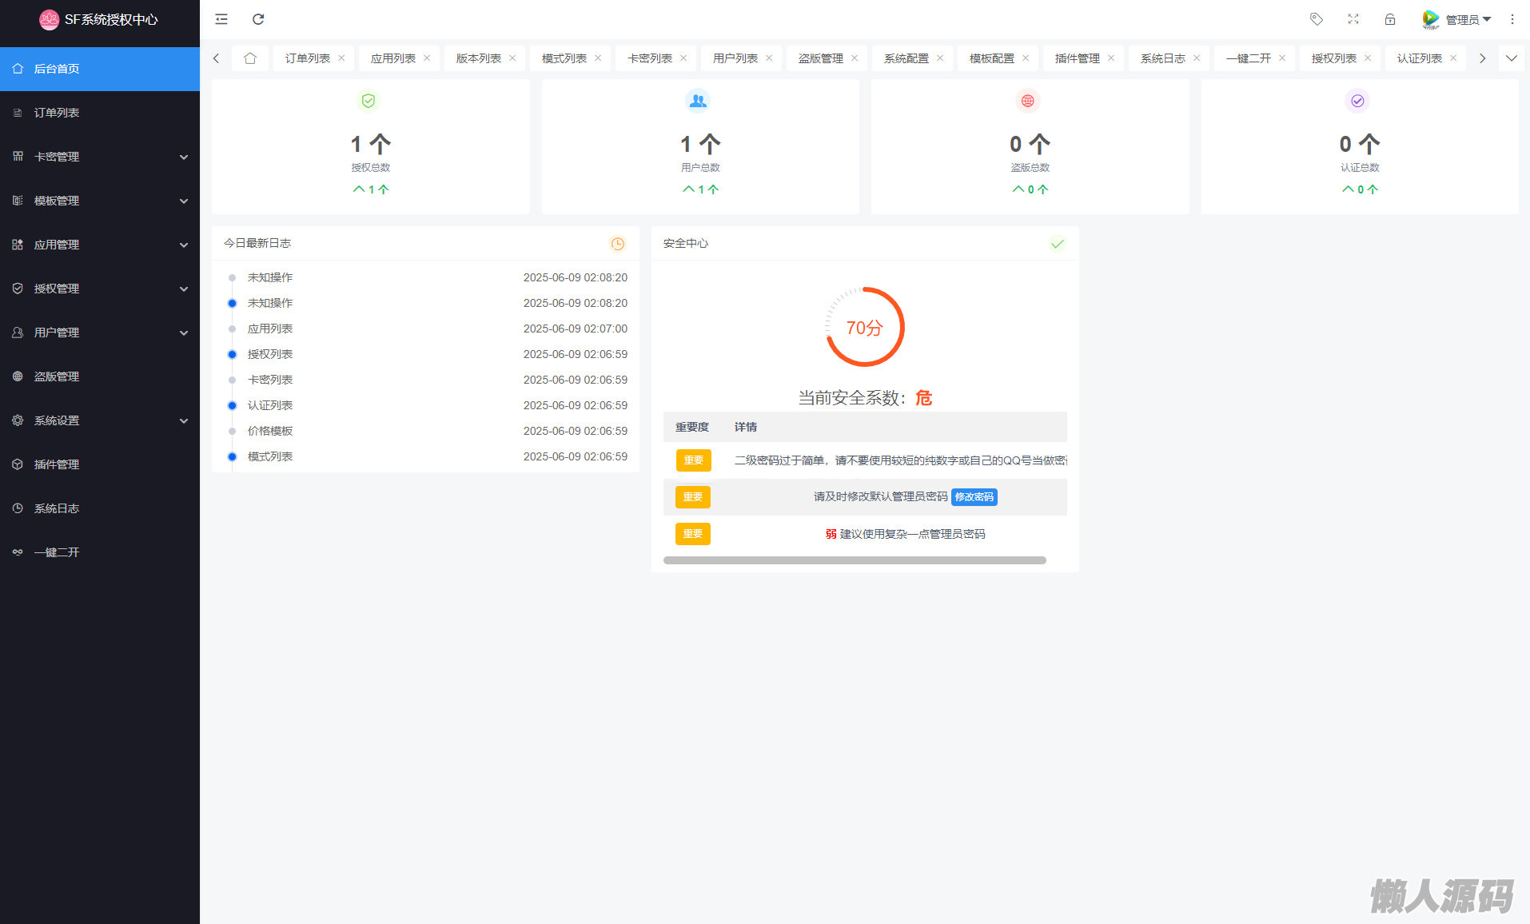
Task: Click the tag icon in the header
Action: click(x=1316, y=19)
